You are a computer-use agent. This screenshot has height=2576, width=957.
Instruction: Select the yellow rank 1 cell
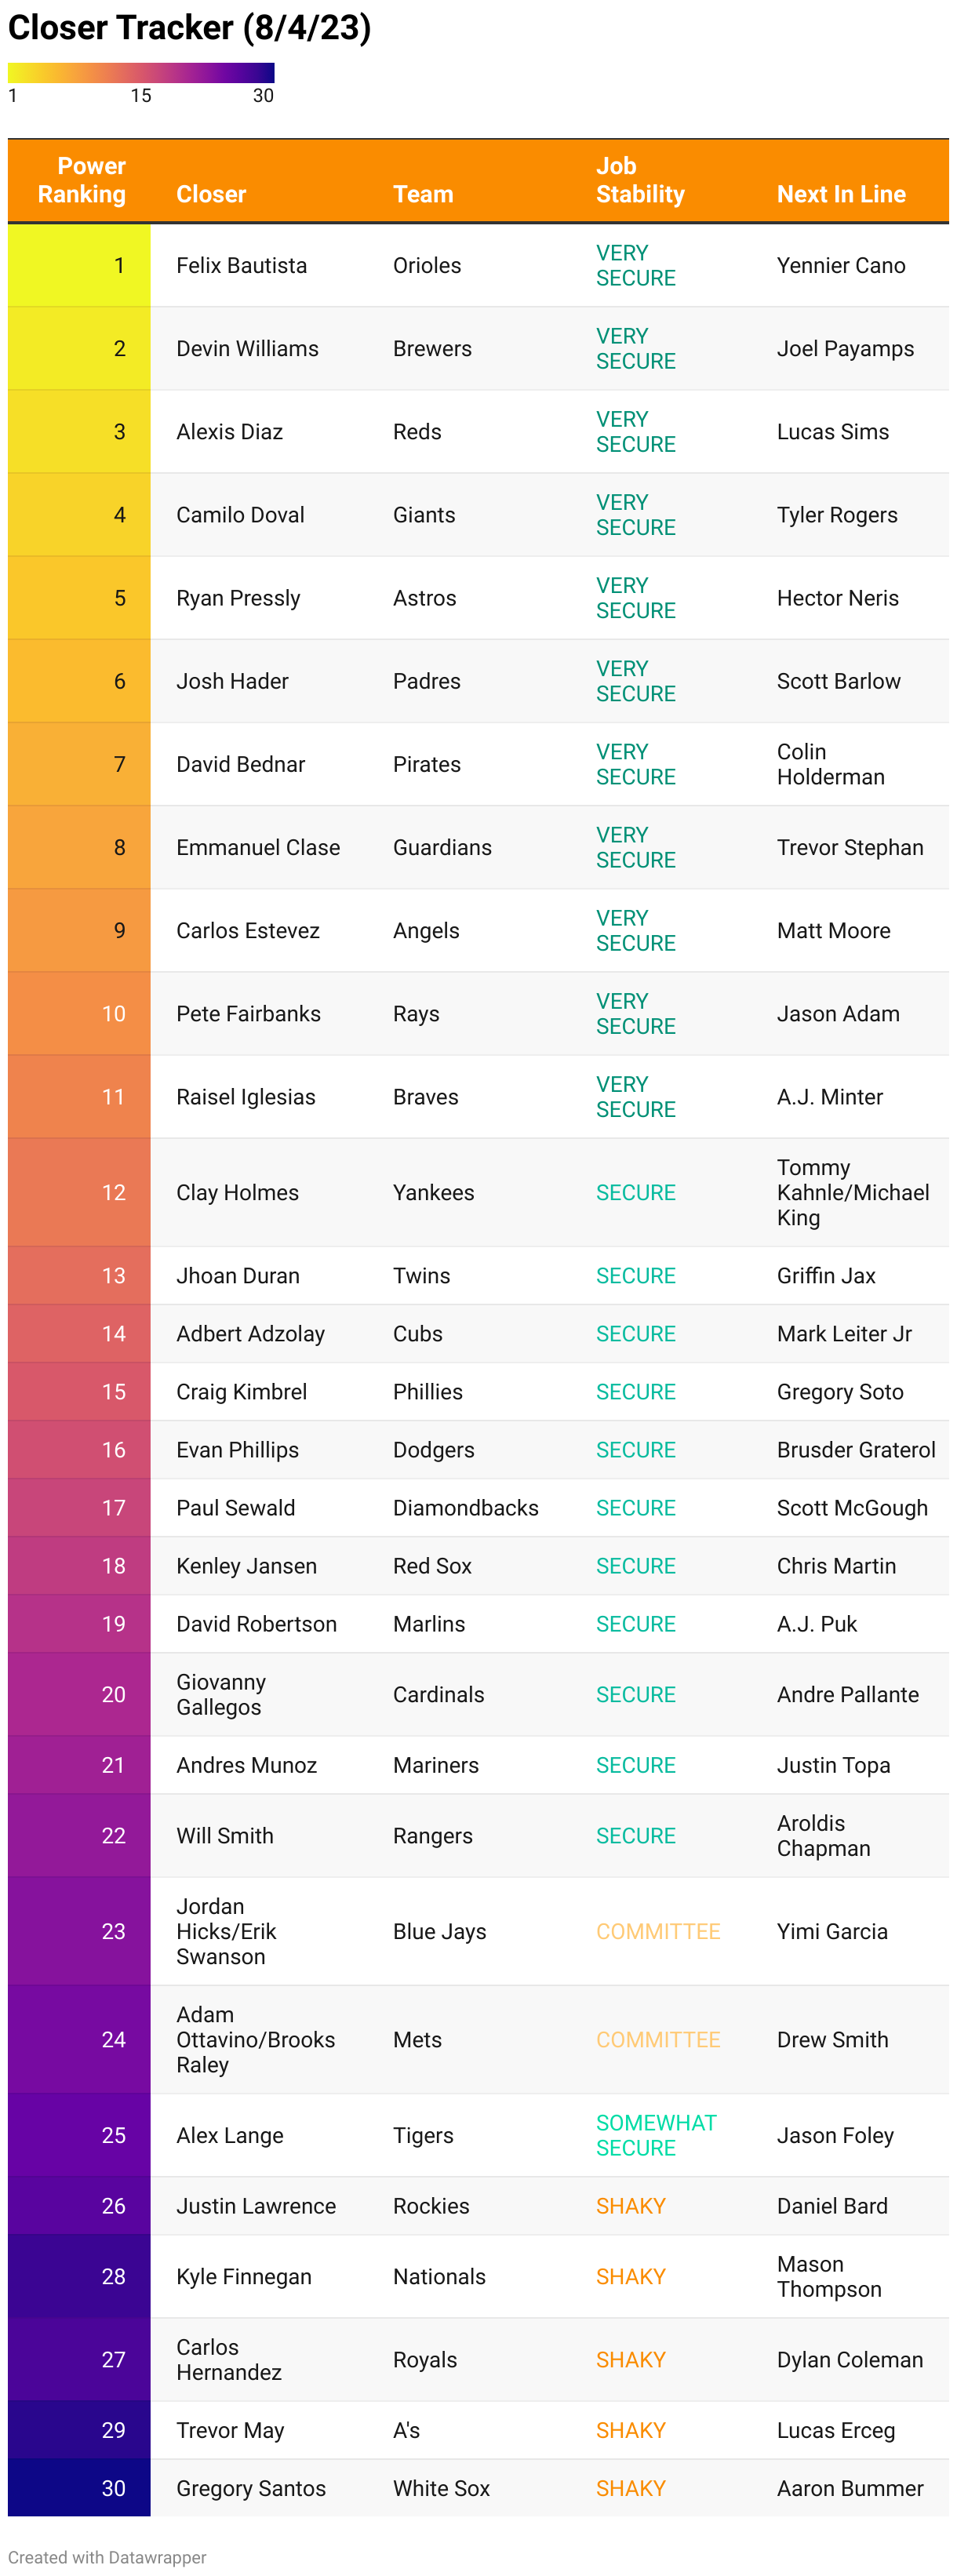tap(79, 265)
